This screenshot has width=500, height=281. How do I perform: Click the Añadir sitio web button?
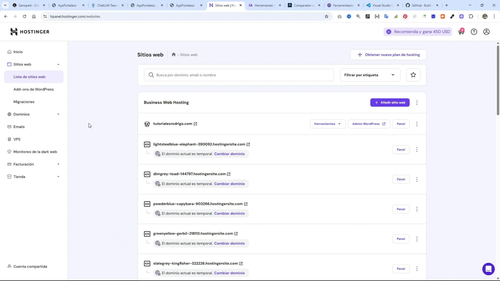390,102
